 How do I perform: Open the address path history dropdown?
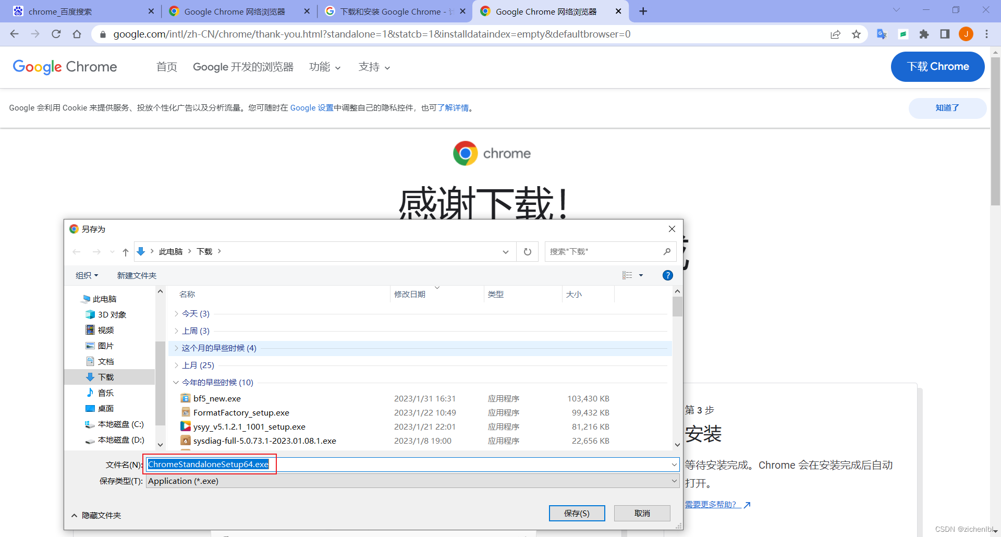click(506, 252)
